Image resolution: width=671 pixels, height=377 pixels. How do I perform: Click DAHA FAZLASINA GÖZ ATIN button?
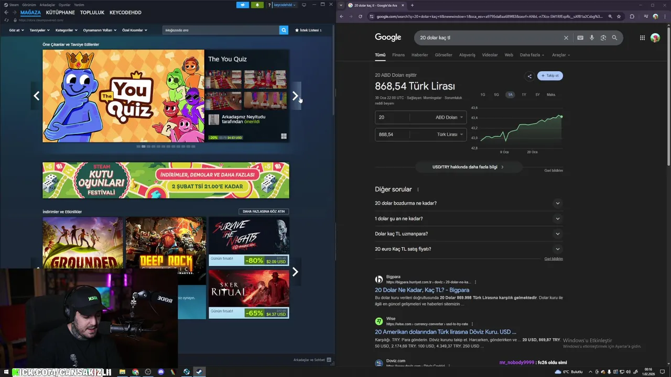[x=264, y=212]
